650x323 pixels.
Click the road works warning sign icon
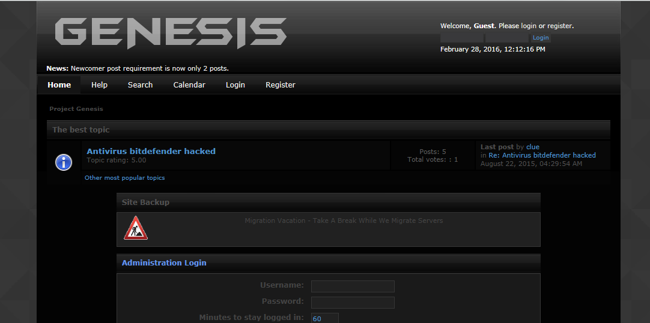136,228
